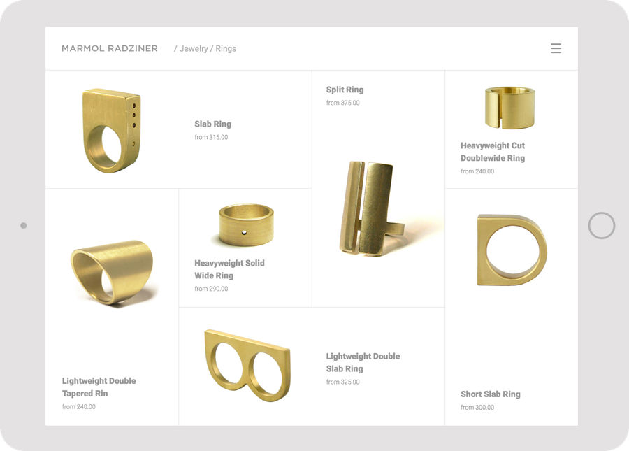
Task: Open the Slab Ring product image
Action: coord(112,131)
